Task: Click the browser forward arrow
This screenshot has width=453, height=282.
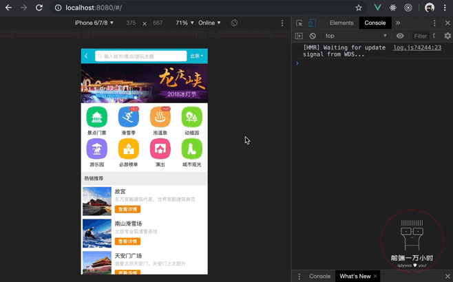Action: (23, 8)
